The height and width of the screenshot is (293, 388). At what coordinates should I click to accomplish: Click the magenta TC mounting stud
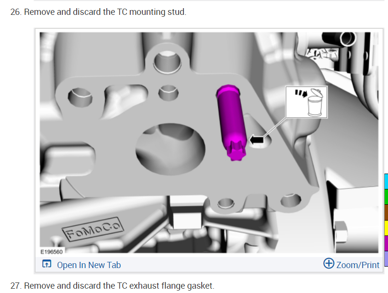[232, 122]
